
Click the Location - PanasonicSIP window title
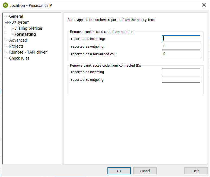(31, 5)
